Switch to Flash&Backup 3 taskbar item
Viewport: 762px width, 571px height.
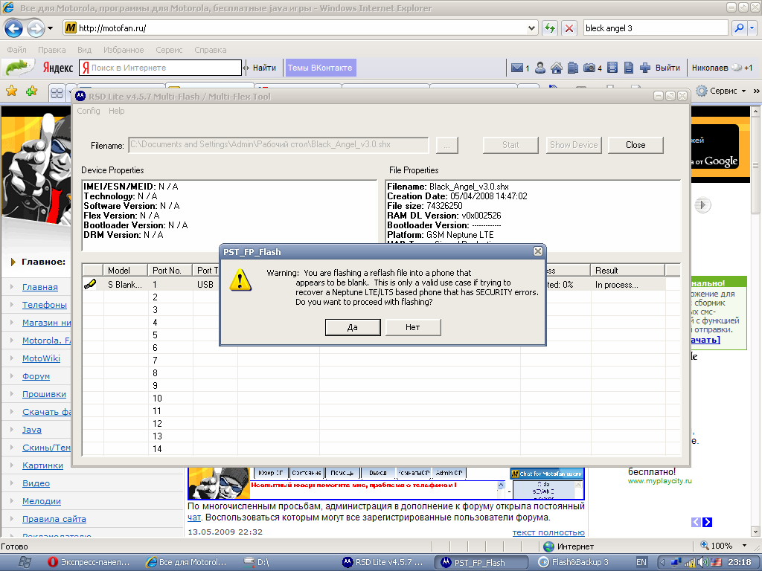tap(574, 562)
